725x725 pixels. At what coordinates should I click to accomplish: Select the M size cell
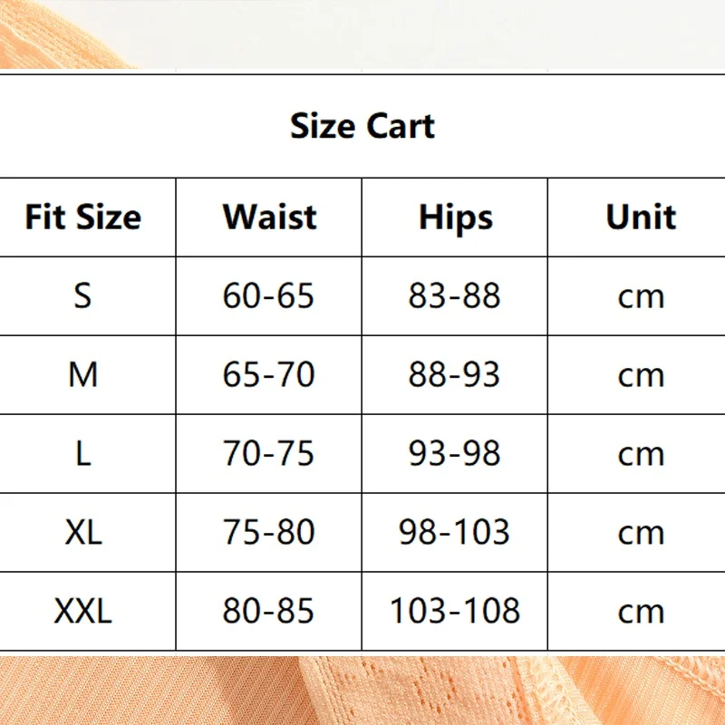click(83, 374)
